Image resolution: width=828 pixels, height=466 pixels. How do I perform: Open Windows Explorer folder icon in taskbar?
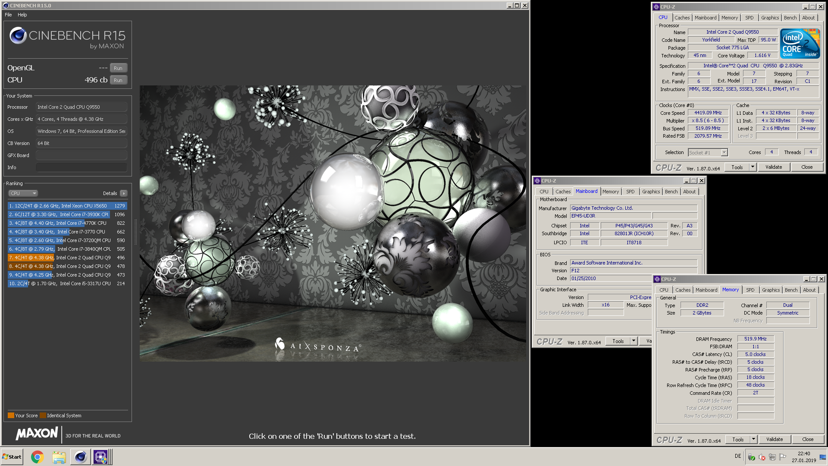(x=59, y=457)
